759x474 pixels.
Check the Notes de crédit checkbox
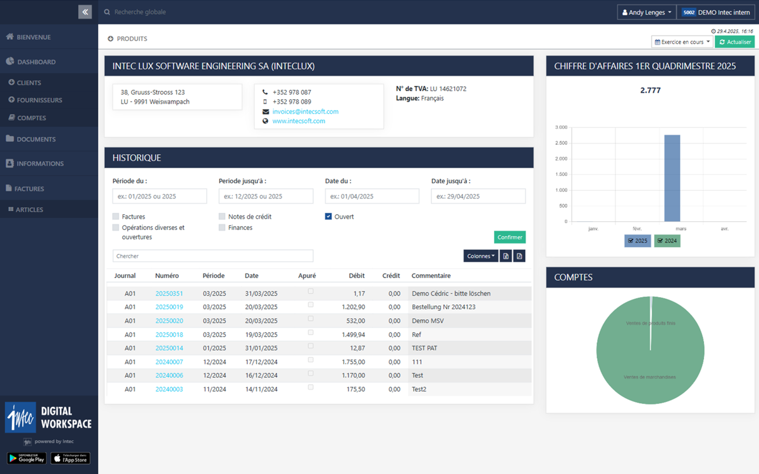pos(222,217)
